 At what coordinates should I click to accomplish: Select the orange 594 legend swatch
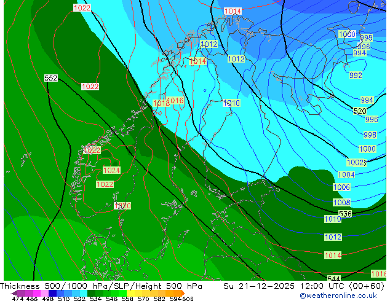pos(175,293)
